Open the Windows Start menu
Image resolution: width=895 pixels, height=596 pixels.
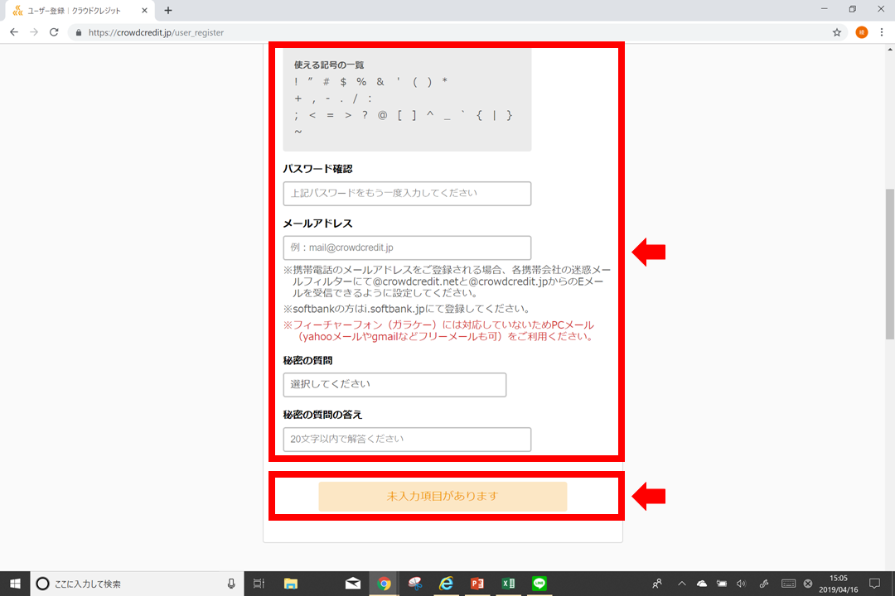[15, 584]
